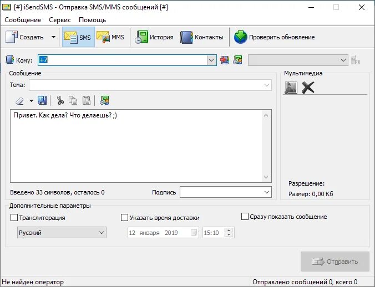Screen dimensions: 375x287
Task: Click the Создать new message icon
Action: pos(11,37)
